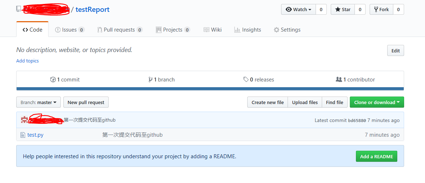Open repository Settings tab
425x183 pixels.
[287, 30]
